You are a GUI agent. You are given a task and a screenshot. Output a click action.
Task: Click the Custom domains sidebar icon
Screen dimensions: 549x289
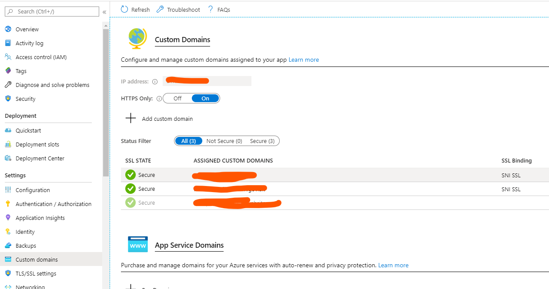pos(8,259)
